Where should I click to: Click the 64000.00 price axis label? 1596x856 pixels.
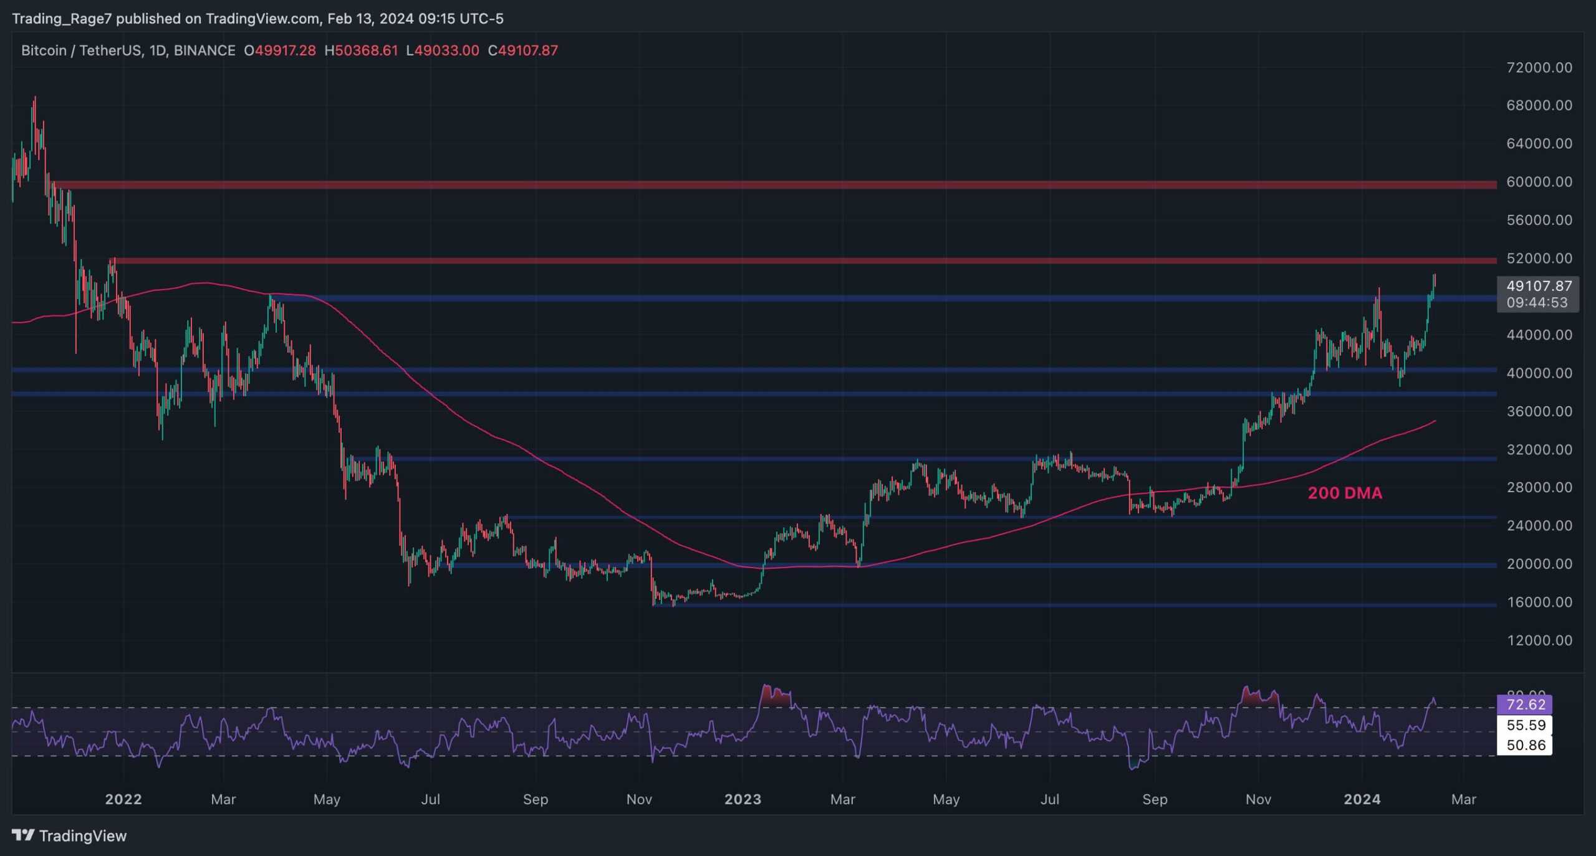1539,143
